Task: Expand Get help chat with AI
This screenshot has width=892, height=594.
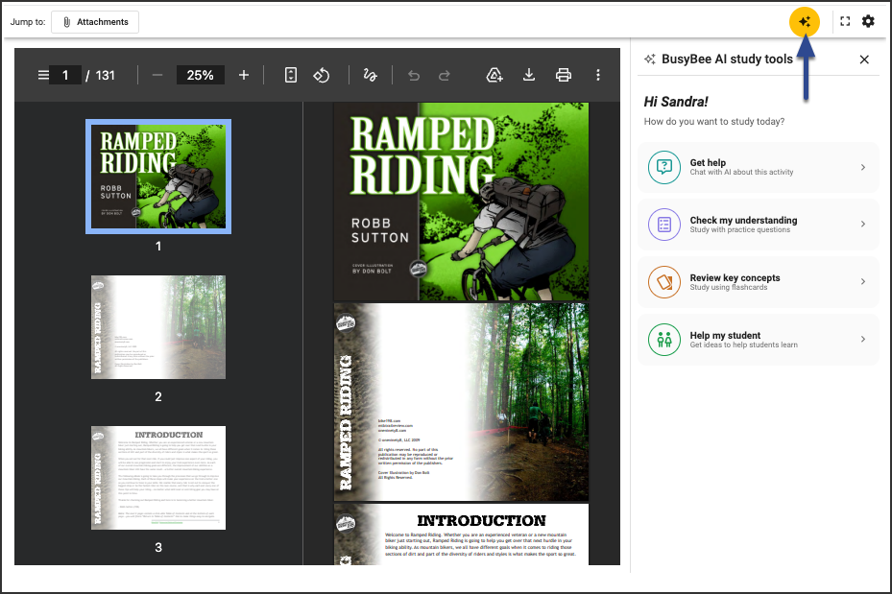Action: [759, 167]
